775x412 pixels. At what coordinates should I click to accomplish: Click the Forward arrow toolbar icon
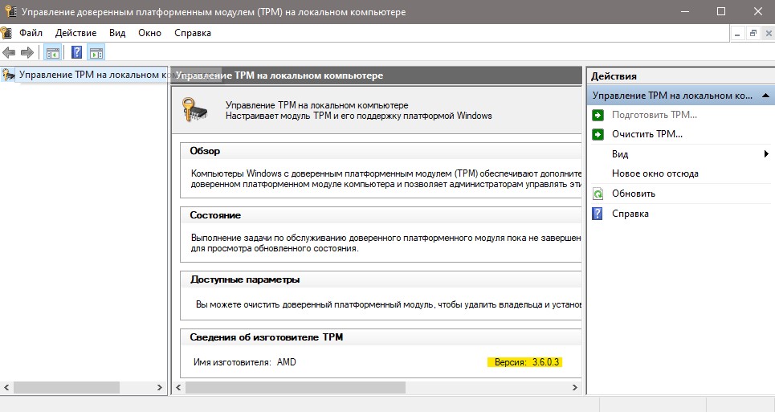(27, 52)
